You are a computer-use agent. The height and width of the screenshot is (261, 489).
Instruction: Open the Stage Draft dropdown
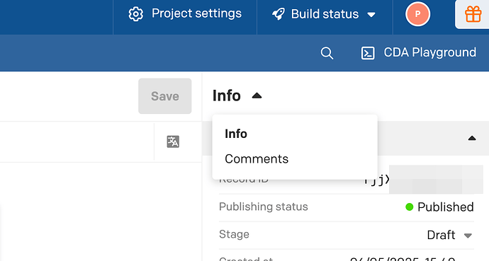449,235
